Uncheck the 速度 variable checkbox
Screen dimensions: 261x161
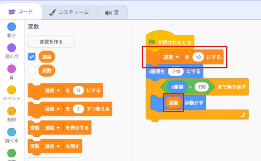31,57
